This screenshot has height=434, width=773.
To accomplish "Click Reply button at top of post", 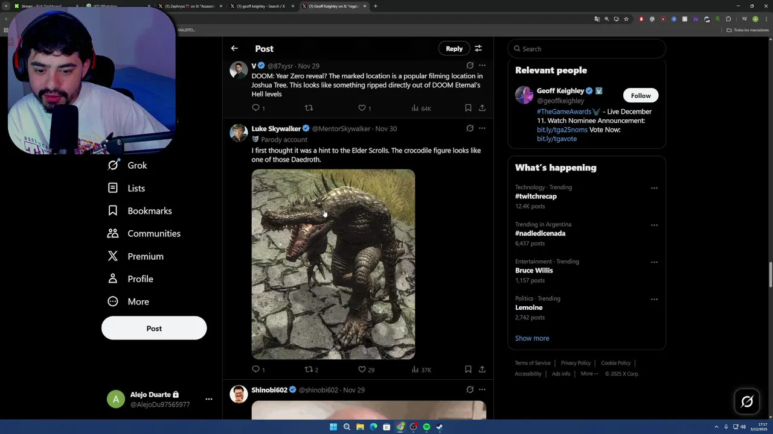I will [454, 48].
